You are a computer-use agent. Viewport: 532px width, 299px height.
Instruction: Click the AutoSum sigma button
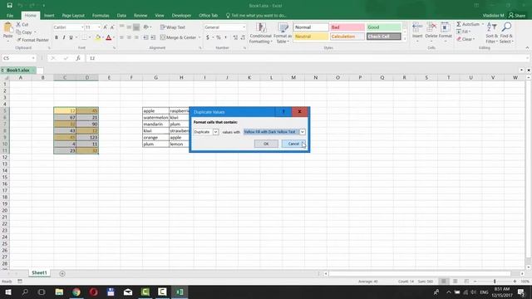coord(468,24)
